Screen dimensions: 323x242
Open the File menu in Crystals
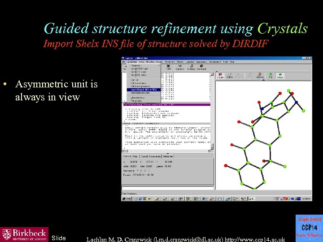point(124,62)
